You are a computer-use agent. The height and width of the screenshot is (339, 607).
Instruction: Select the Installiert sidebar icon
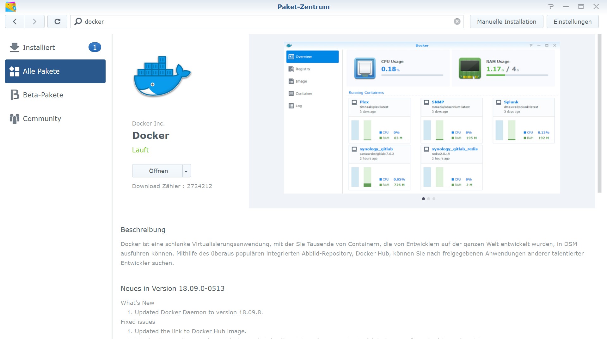(14, 47)
